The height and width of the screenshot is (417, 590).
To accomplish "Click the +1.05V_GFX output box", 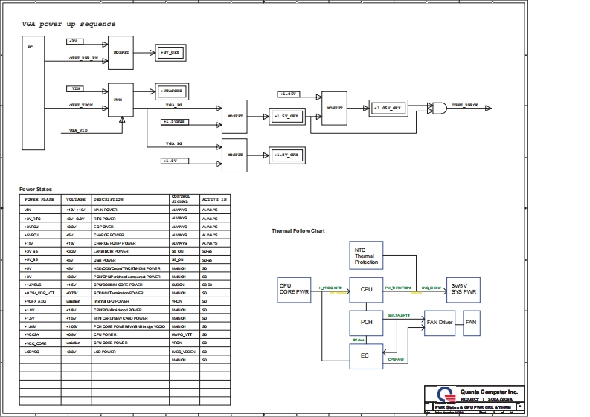I will coord(388,109).
